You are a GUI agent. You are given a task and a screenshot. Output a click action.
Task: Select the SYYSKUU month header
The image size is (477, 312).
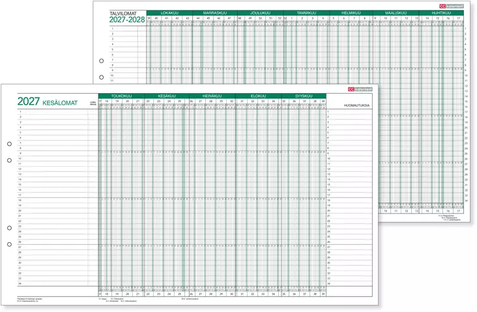pos(304,96)
